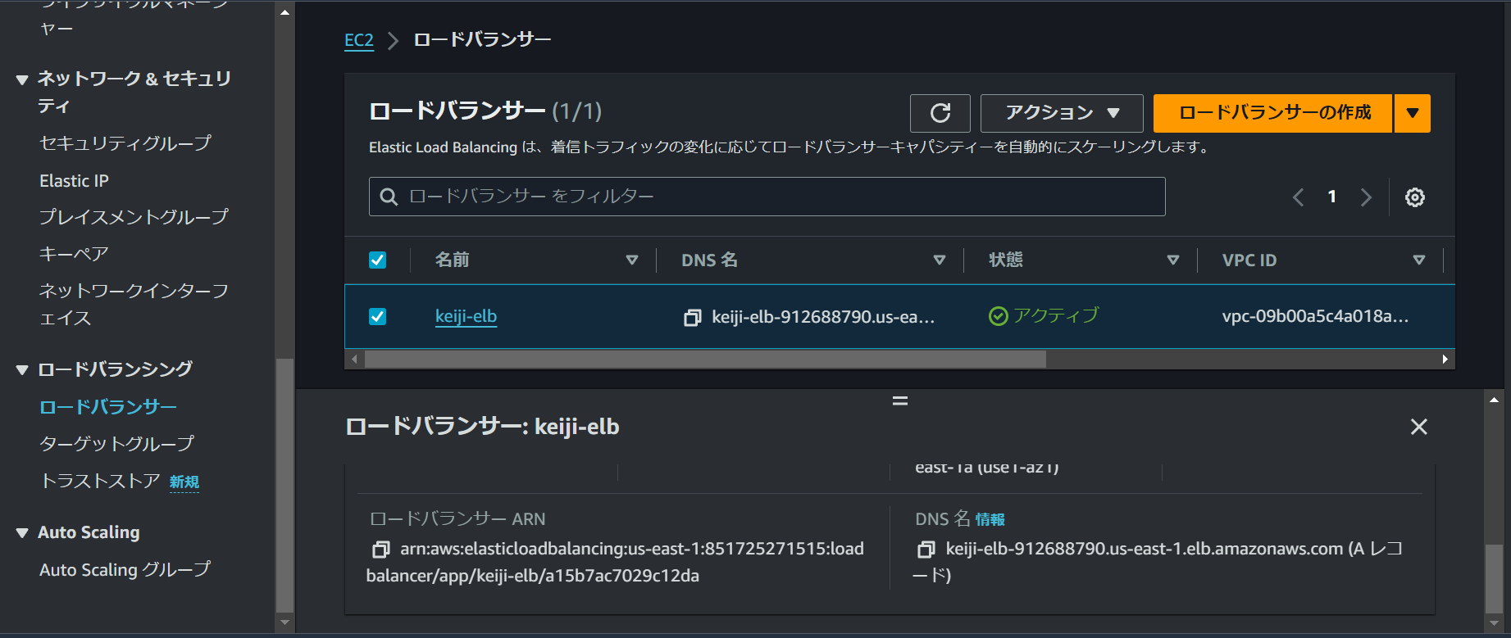Sort by 状態 column arrow
The image size is (1511, 638).
1172,260
